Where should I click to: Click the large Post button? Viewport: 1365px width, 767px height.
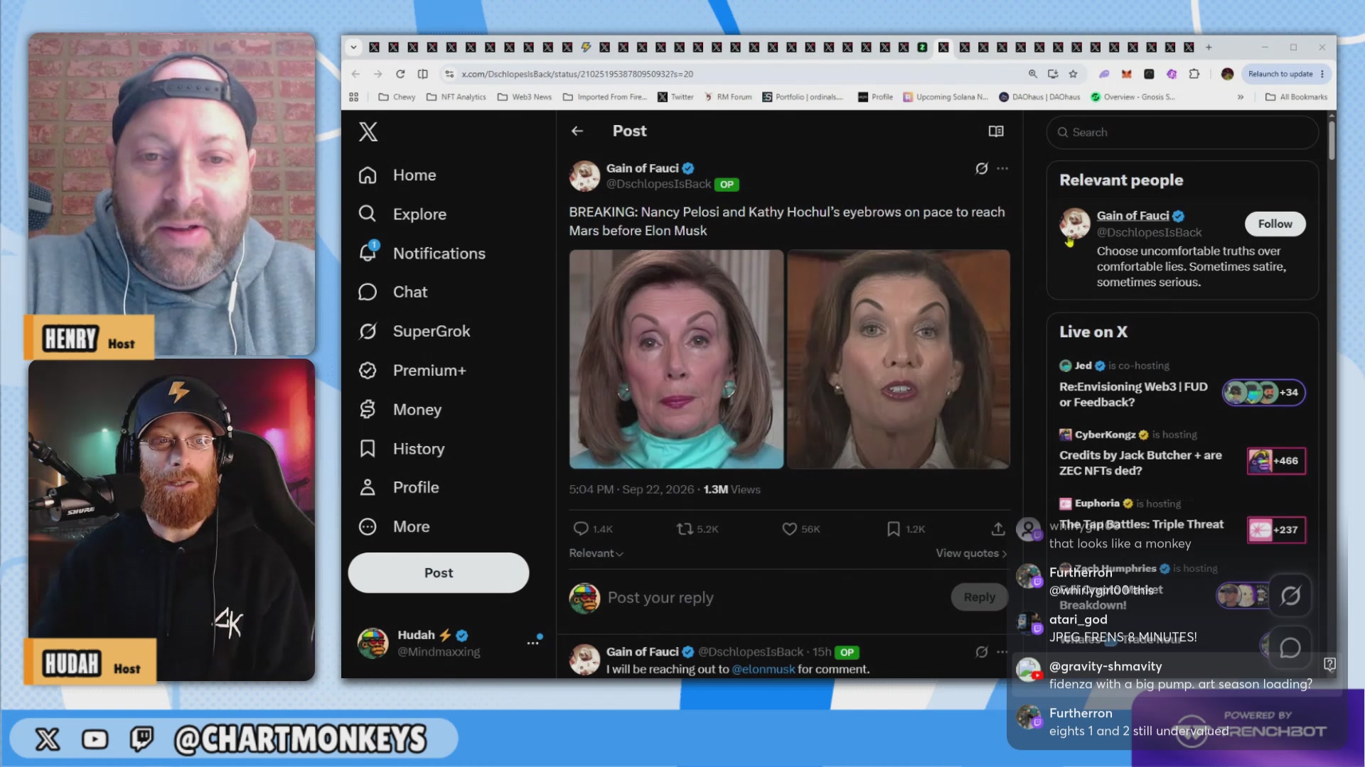tap(438, 572)
